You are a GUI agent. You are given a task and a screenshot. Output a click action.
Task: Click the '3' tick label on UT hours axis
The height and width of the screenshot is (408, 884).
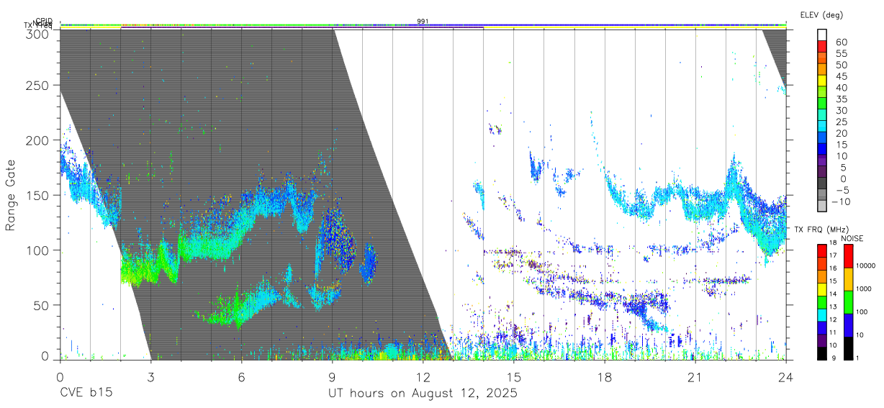click(x=150, y=377)
